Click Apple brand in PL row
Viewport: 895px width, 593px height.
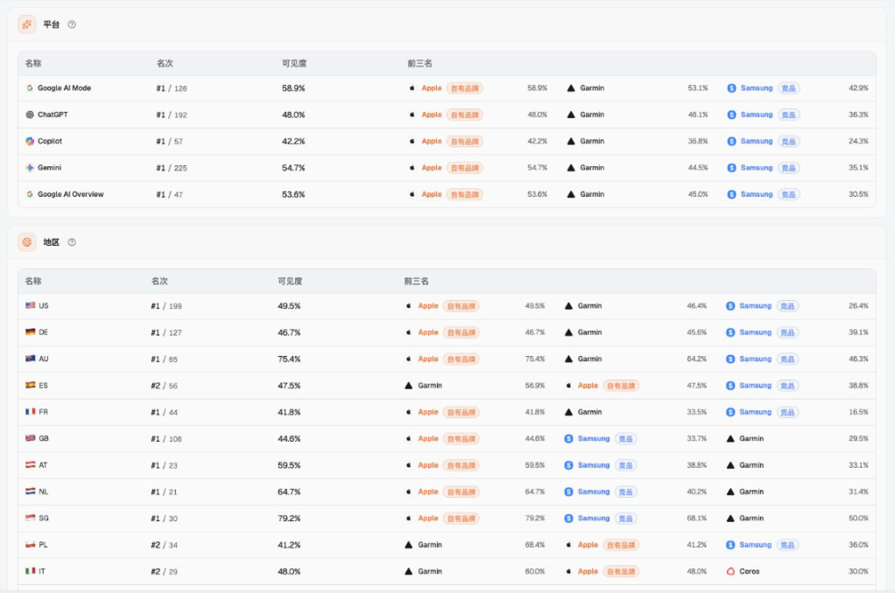click(x=588, y=545)
